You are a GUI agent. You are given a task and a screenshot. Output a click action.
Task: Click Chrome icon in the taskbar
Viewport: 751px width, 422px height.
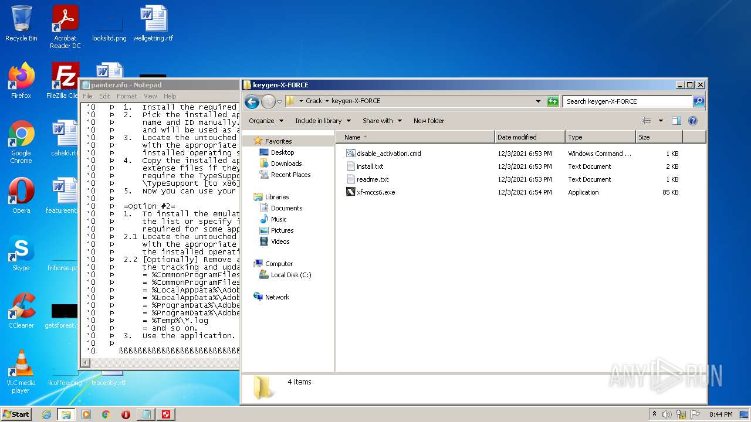106,414
